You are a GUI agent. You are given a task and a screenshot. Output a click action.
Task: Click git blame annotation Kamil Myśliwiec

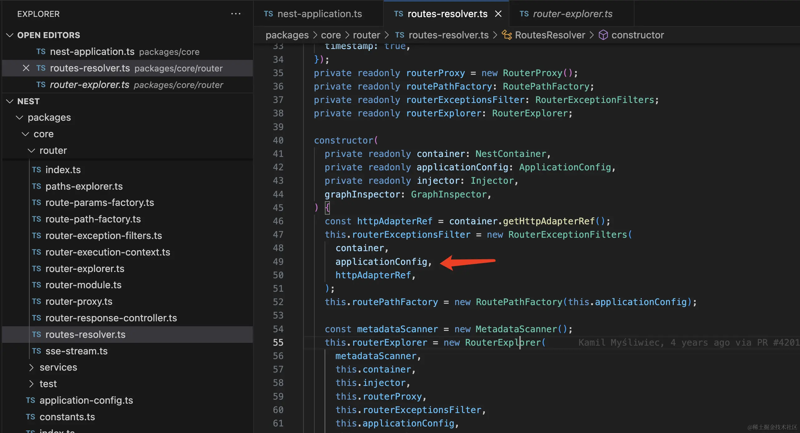689,343
